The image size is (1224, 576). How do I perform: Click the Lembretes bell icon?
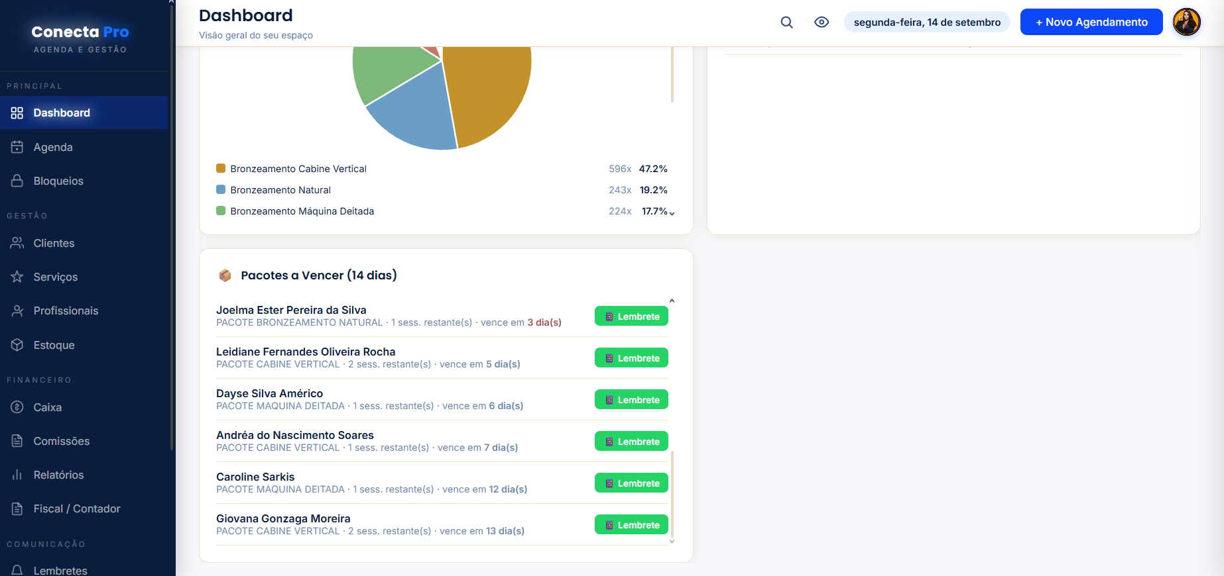(x=17, y=570)
